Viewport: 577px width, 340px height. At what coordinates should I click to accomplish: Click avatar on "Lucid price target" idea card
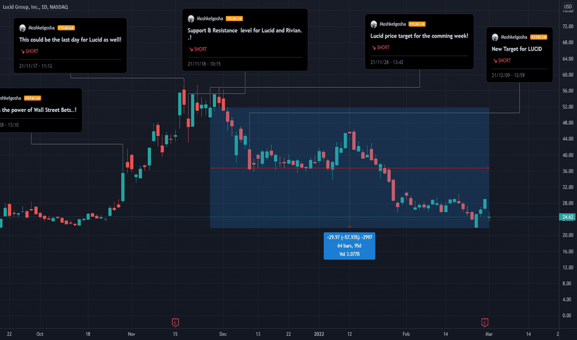374,24
